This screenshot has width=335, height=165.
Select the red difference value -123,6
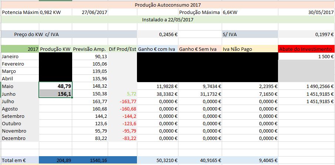tap(123, 123)
